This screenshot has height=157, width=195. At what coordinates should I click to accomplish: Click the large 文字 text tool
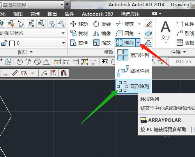[166, 31]
